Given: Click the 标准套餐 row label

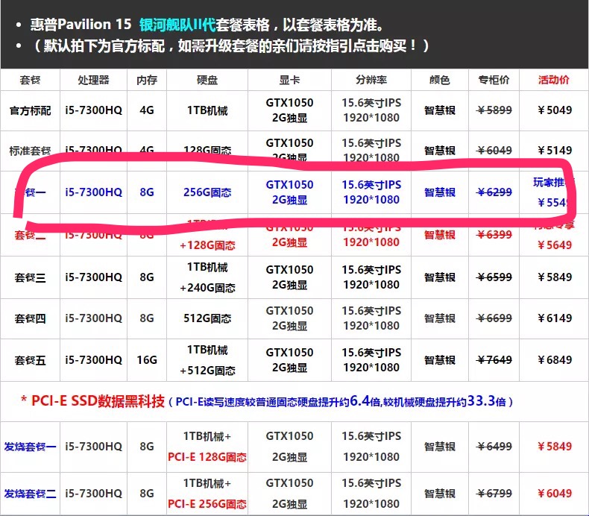Looking at the screenshot, I should (x=30, y=151).
